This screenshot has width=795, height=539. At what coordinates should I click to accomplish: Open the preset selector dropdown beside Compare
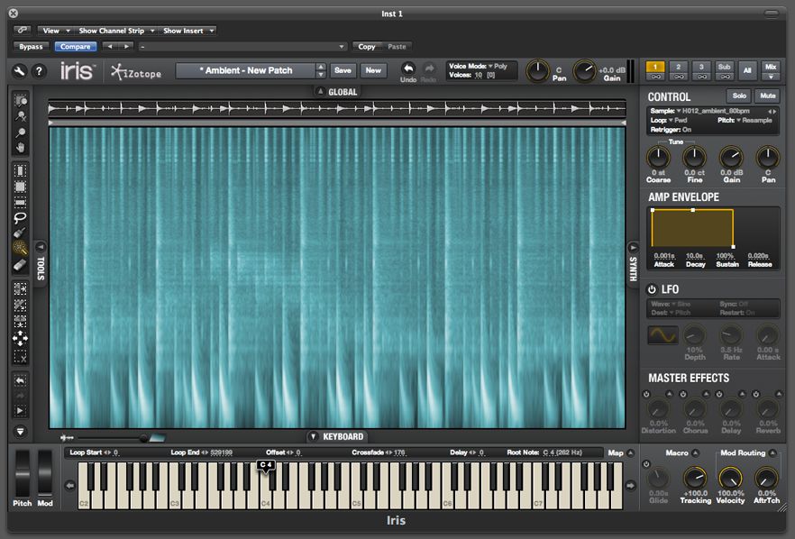point(242,47)
